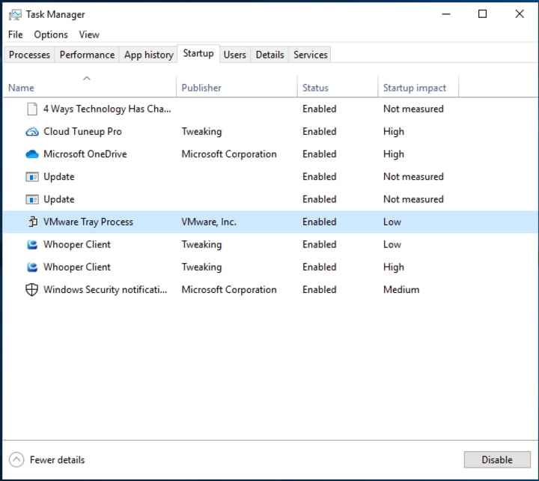Click High impact for Cloud Tuneup Pro
The image size is (539, 481).
pos(394,131)
